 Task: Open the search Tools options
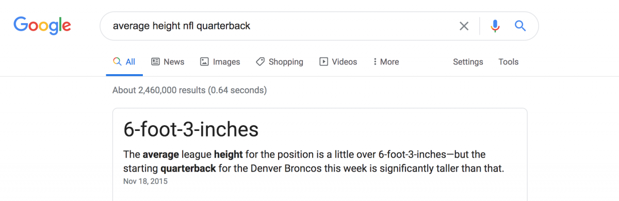(x=508, y=62)
